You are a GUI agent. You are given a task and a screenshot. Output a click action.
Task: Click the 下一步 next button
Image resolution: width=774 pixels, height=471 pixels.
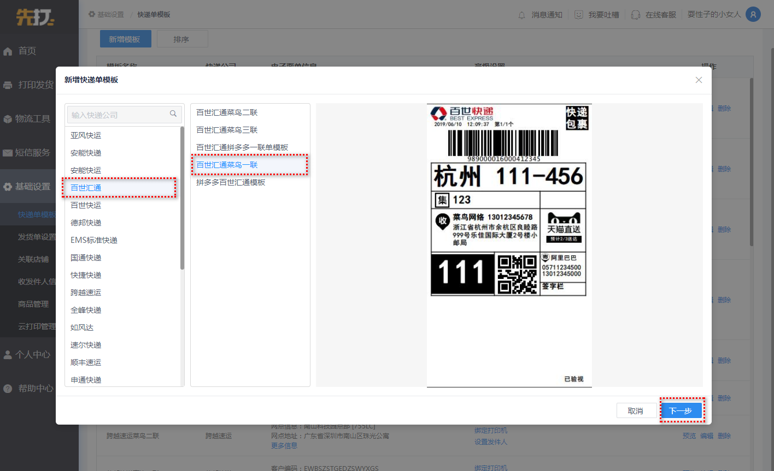pos(681,411)
